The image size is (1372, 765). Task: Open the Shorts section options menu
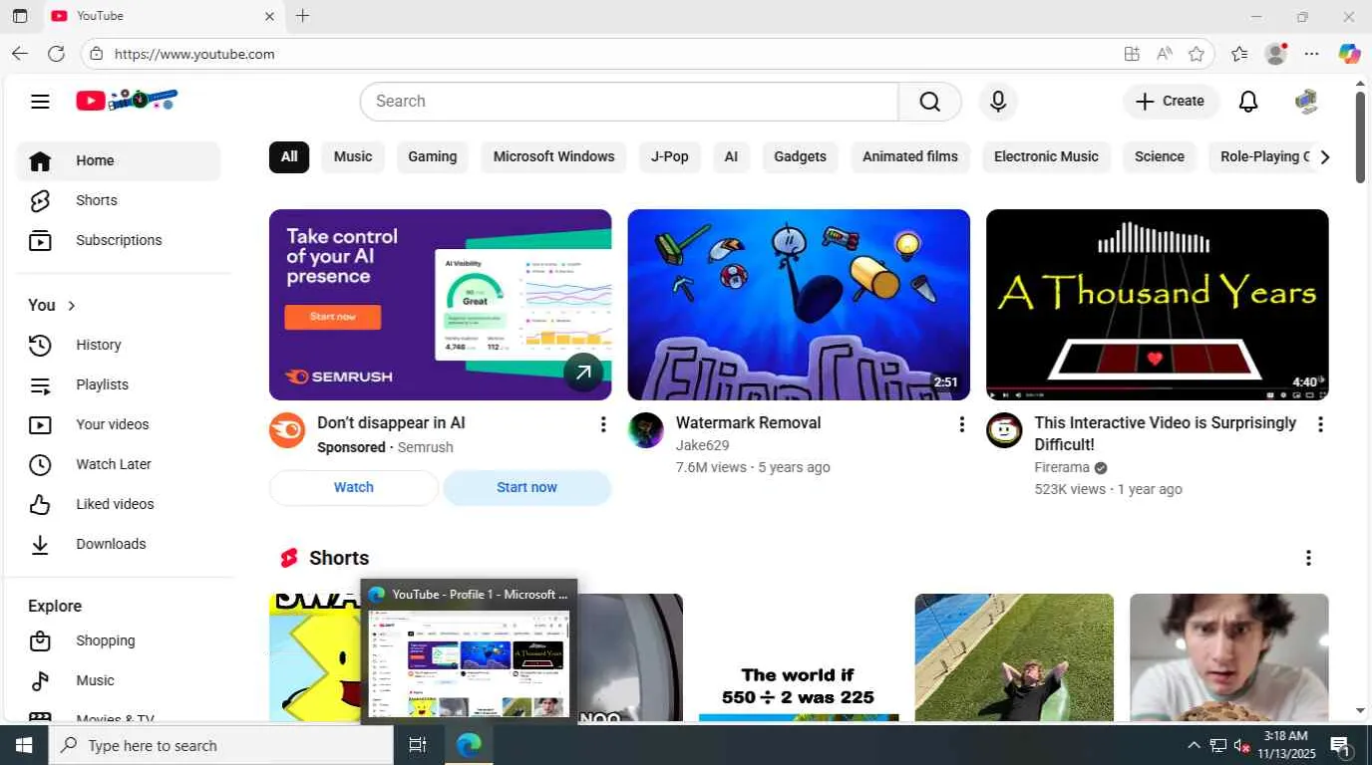pyautogui.click(x=1308, y=558)
